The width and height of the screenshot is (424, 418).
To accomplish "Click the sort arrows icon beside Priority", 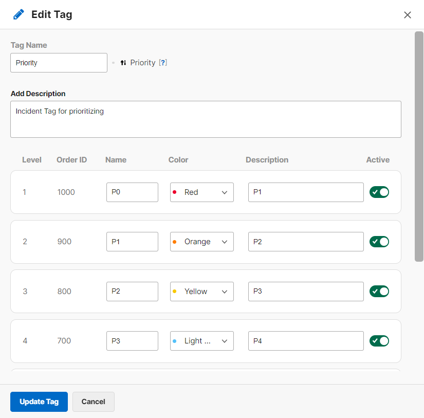I will point(123,63).
